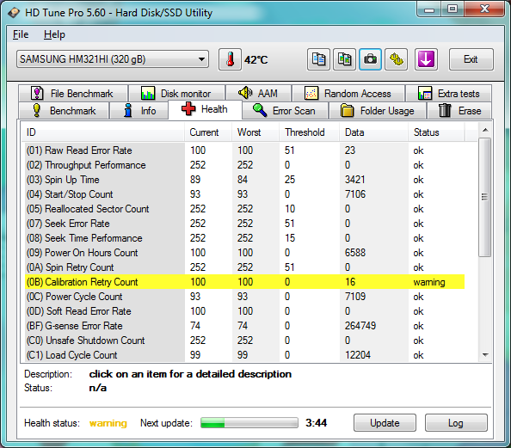The width and height of the screenshot is (511, 448).
Task: Click the 264749 data value
Action: point(360,326)
